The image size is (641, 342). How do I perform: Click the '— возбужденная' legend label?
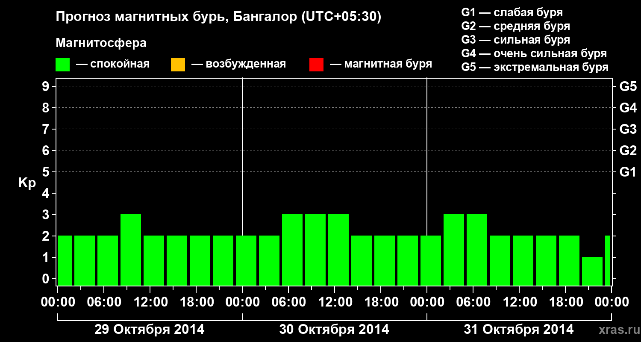pyautogui.click(x=239, y=65)
